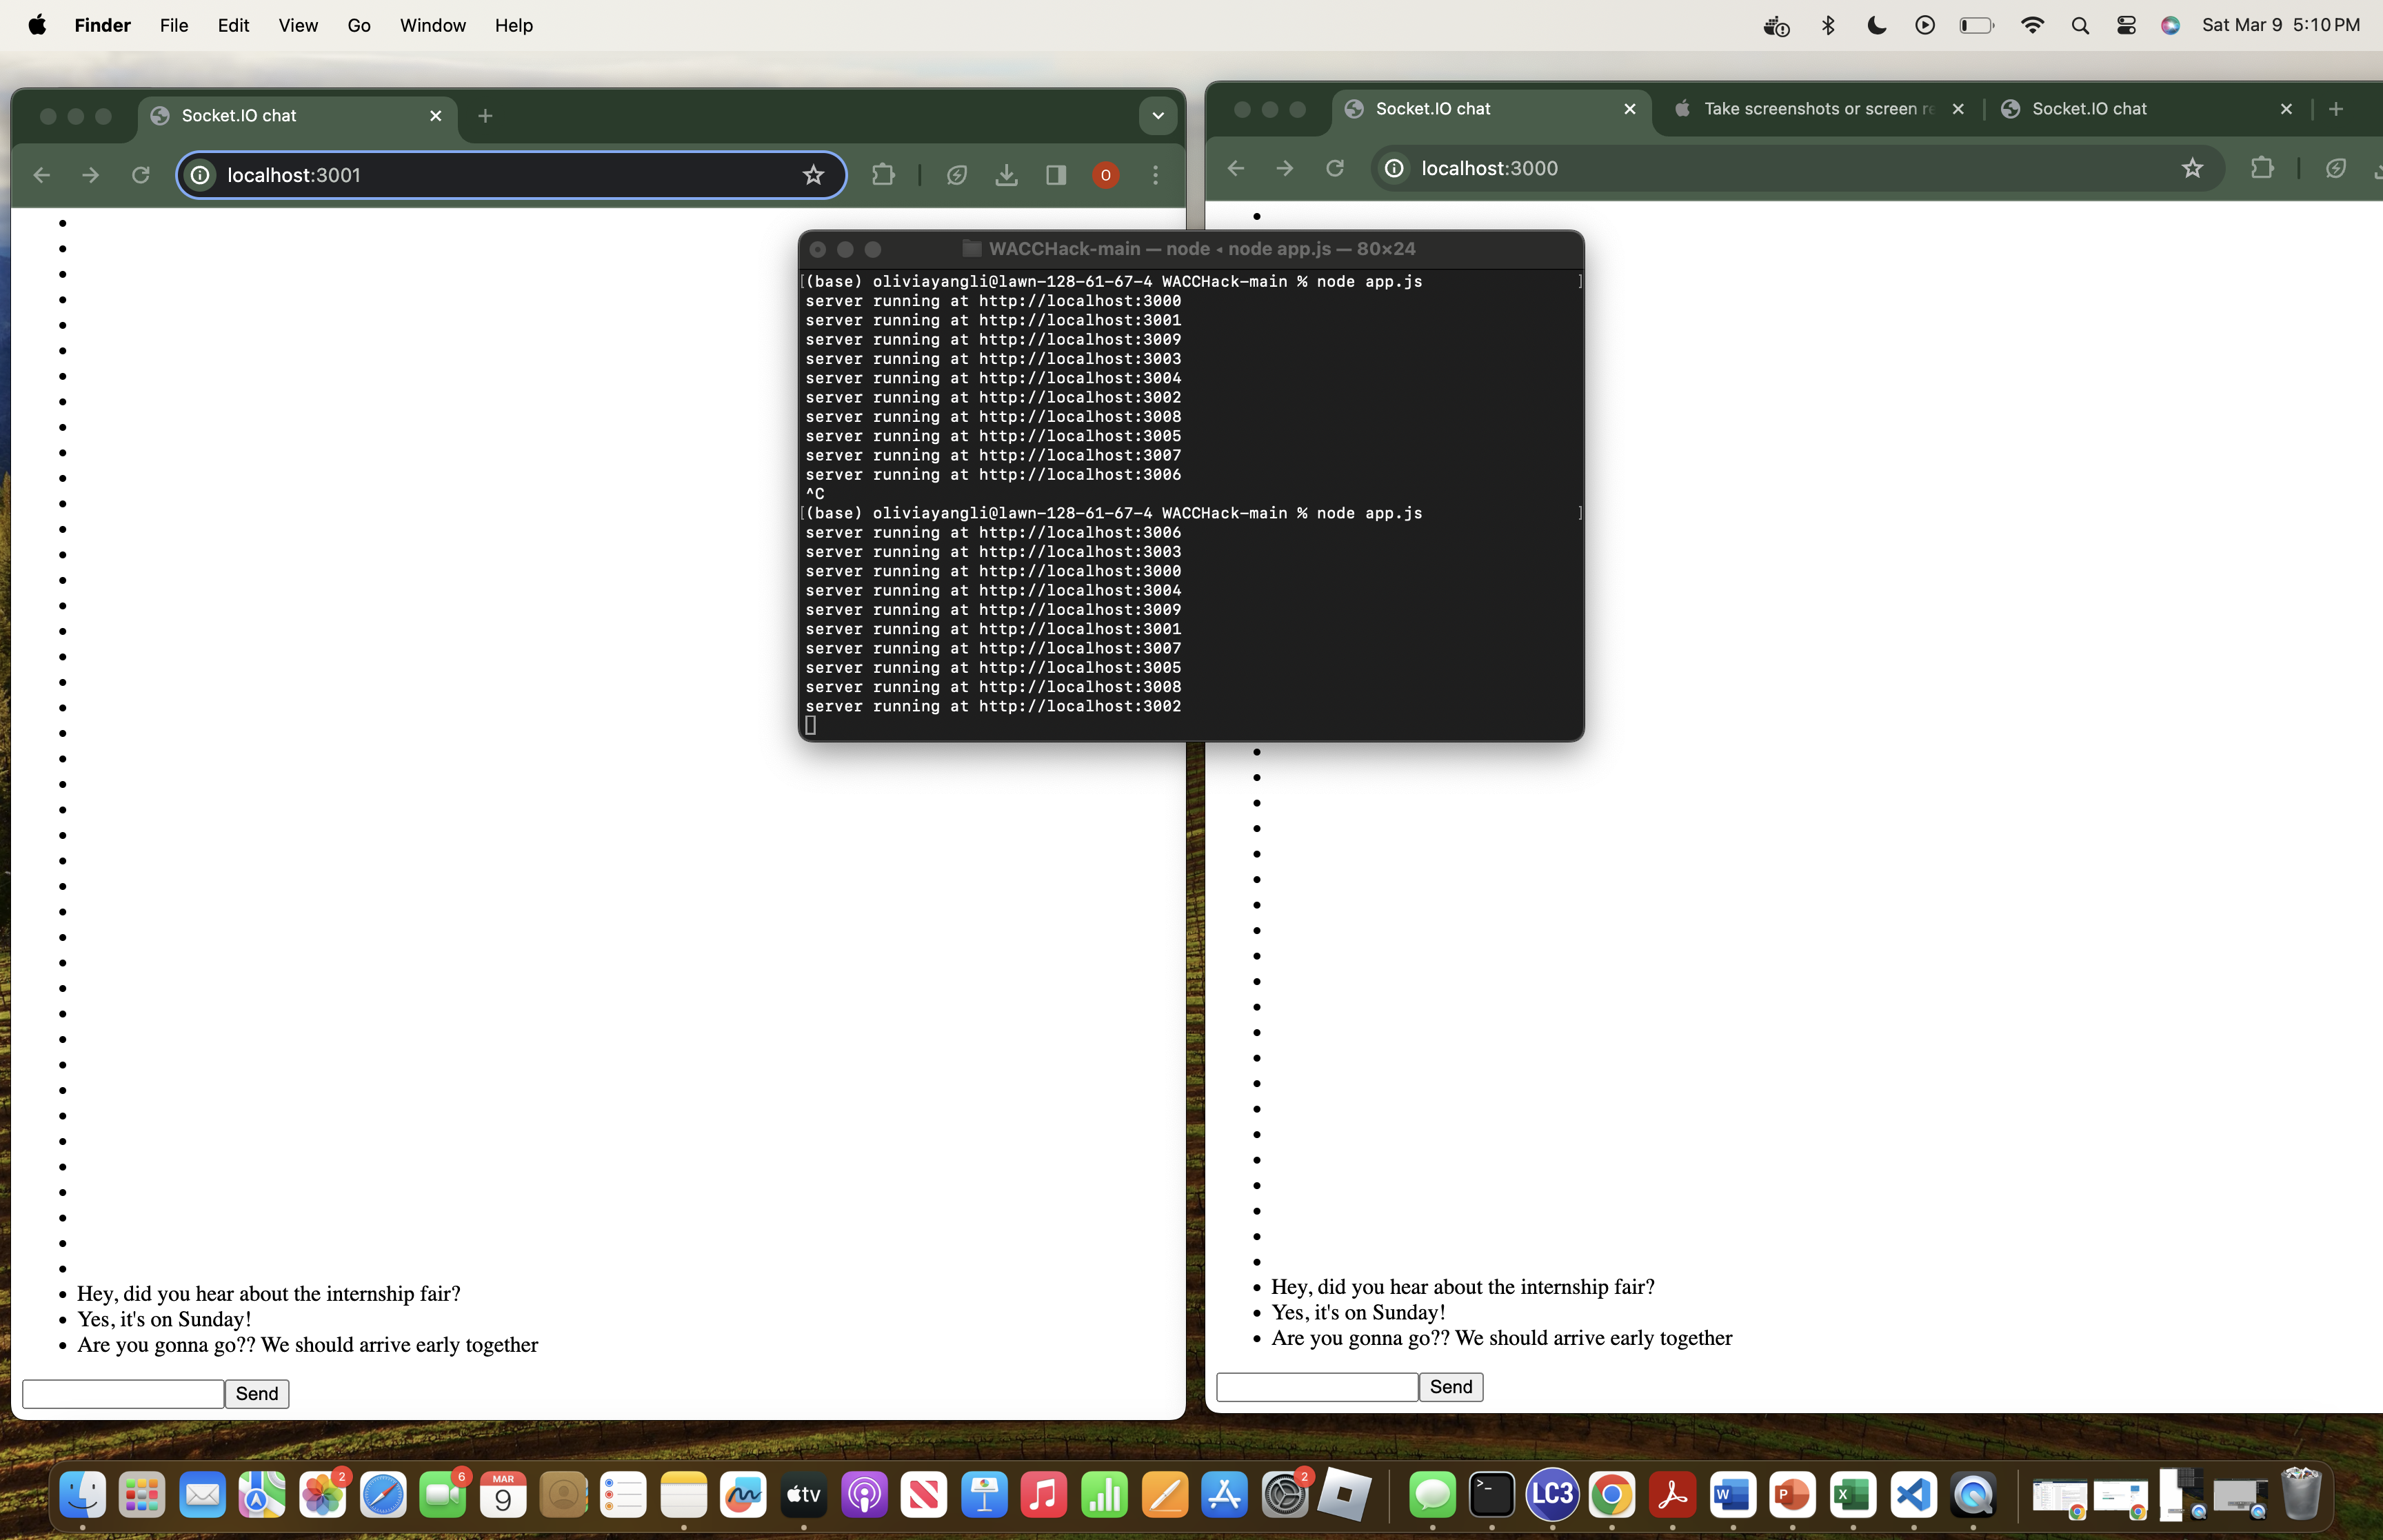Focus the message input in localhost:3000 chat
Viewport: 2383px width, 1540px height.
[1317, 1387]
